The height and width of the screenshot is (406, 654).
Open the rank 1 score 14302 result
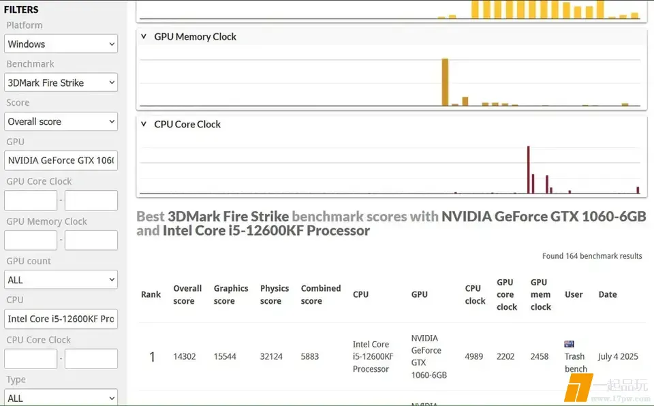tap(185, 356)
